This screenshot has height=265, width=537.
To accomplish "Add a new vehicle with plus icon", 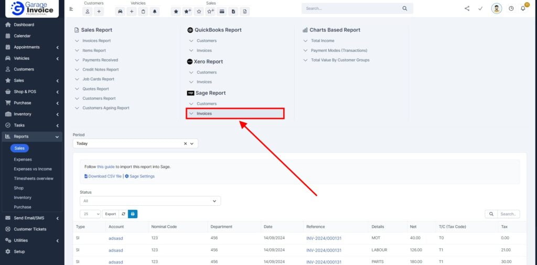I will 132,12.
